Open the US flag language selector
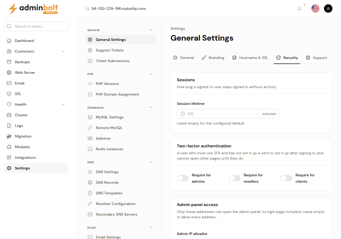Viewport: 341px width, 239px height. tap(315, 8)
